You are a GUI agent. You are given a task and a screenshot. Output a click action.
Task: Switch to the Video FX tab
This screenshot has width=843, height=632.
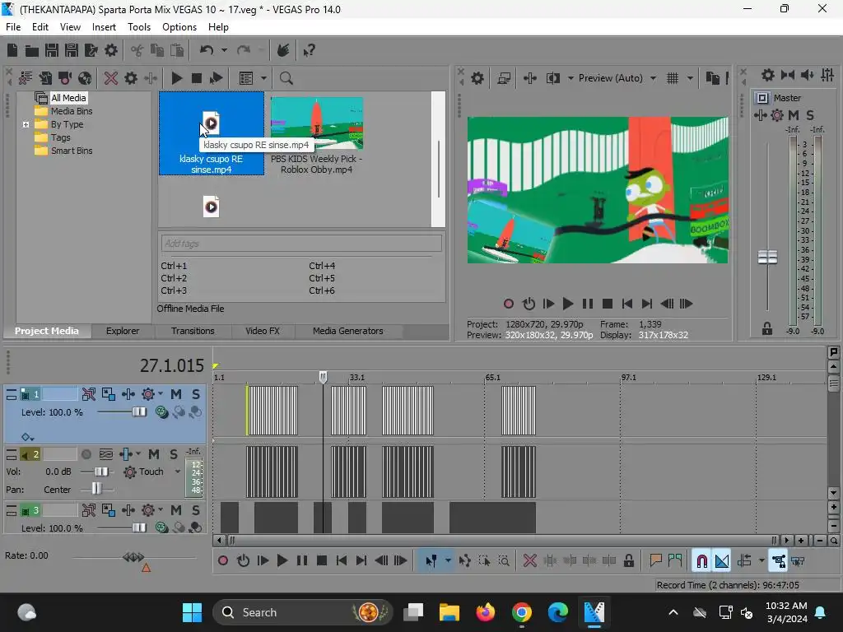pyautogui.click(x=263, y=331)
